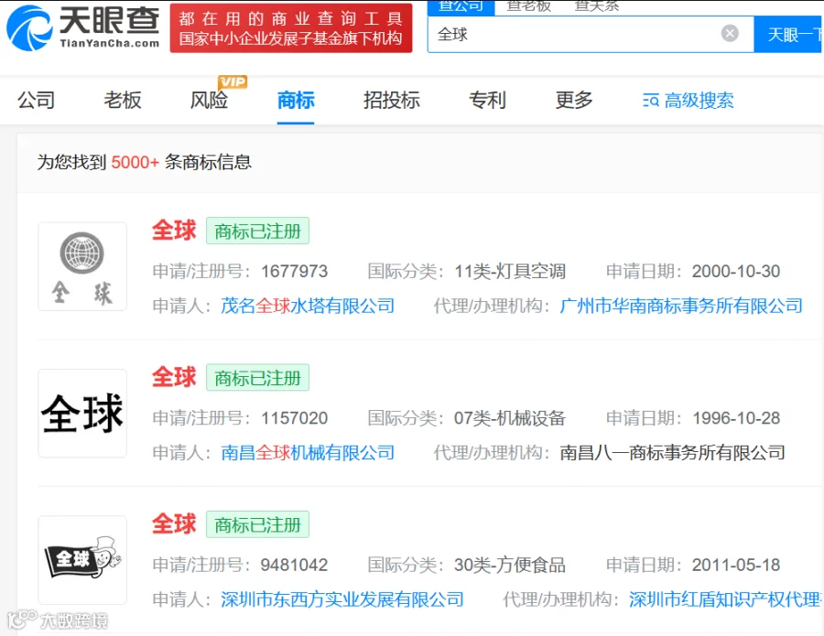Select agency text 南昌八一商标事务所有限公司
This screenshot has width=824, height=636.
[673, 452]
